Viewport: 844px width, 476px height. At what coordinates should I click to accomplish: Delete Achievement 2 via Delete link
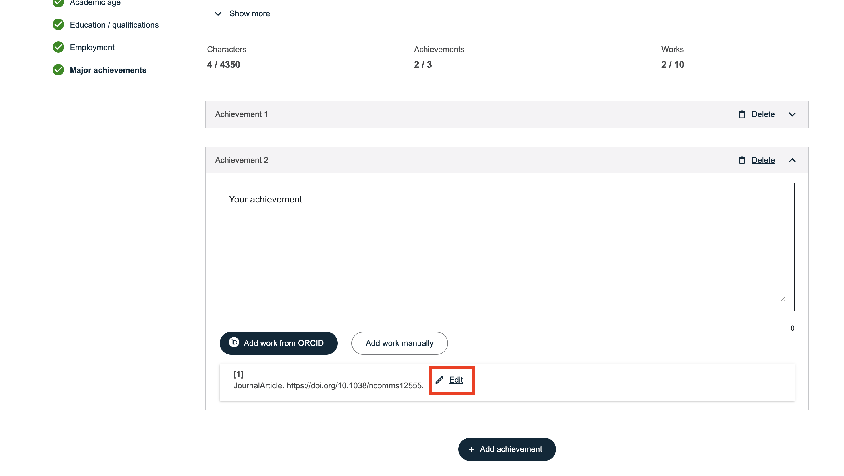click(x=763, y=160)
